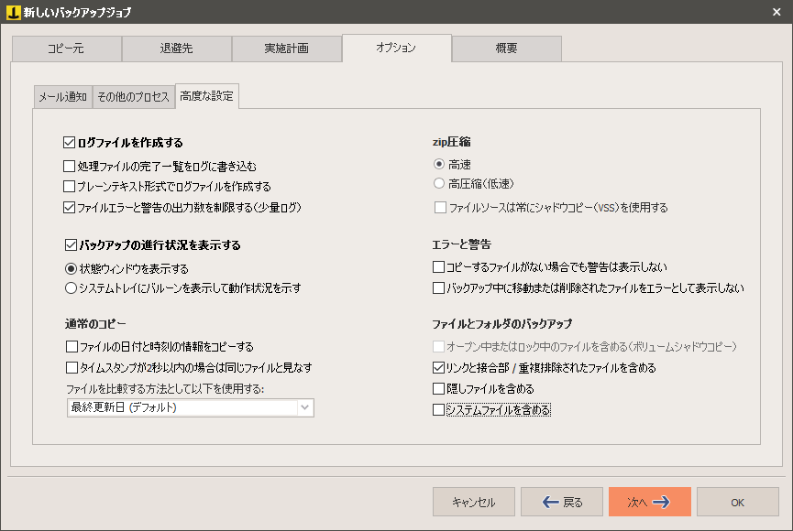This screenshot has height=531, width=793.
Task: Go to the 実施計画 tab
Action: 287,49
